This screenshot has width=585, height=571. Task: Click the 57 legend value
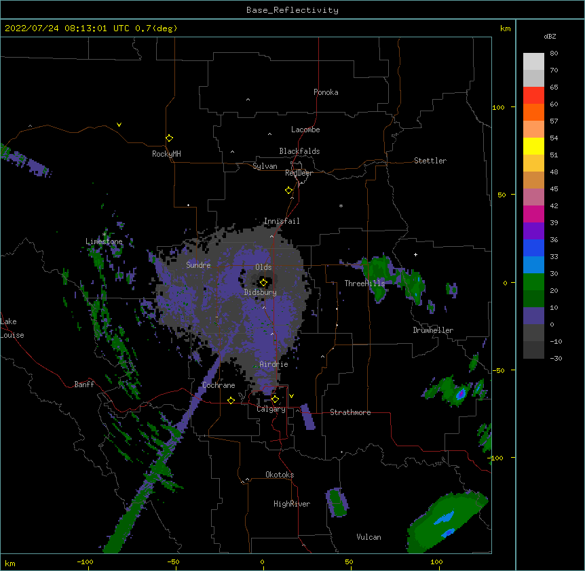click(x=554, y=121)
